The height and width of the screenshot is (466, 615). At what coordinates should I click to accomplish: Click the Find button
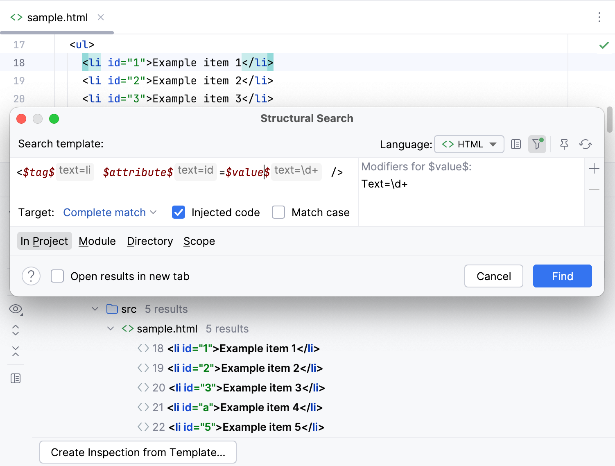562,276
